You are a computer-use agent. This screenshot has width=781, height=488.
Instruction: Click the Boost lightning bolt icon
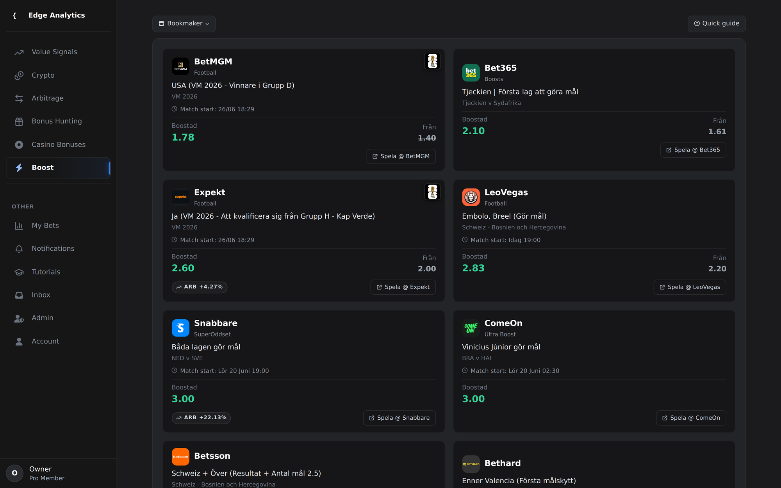(19, 168)
